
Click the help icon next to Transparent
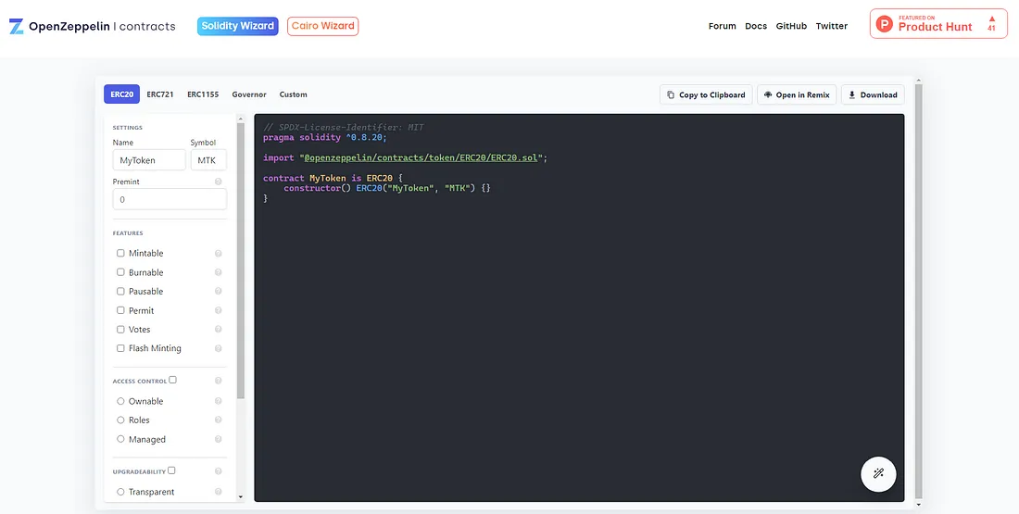(219, 492)
